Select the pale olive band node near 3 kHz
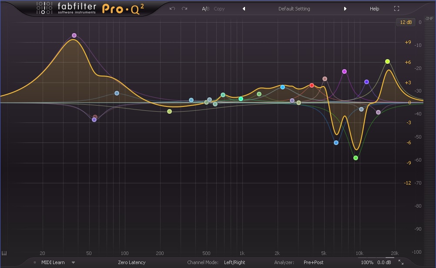The width and height of the screenshot is (436, 268). click(x=298, y=103)
